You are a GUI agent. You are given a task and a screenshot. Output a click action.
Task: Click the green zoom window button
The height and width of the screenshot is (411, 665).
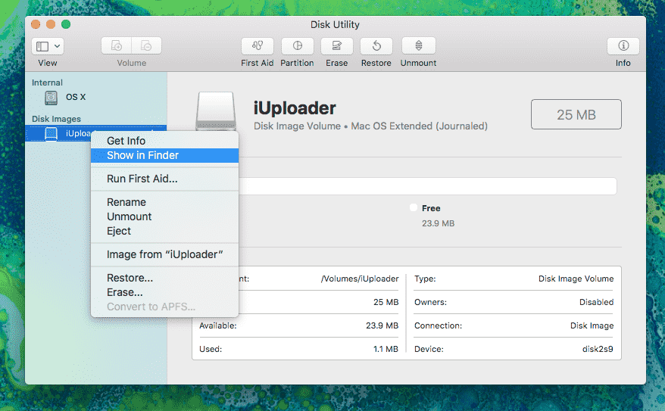(x=66, y=24)
